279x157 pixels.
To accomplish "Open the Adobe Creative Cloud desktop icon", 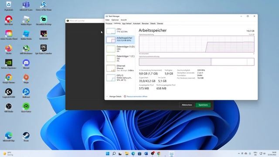I will click(x=9, y=35).
